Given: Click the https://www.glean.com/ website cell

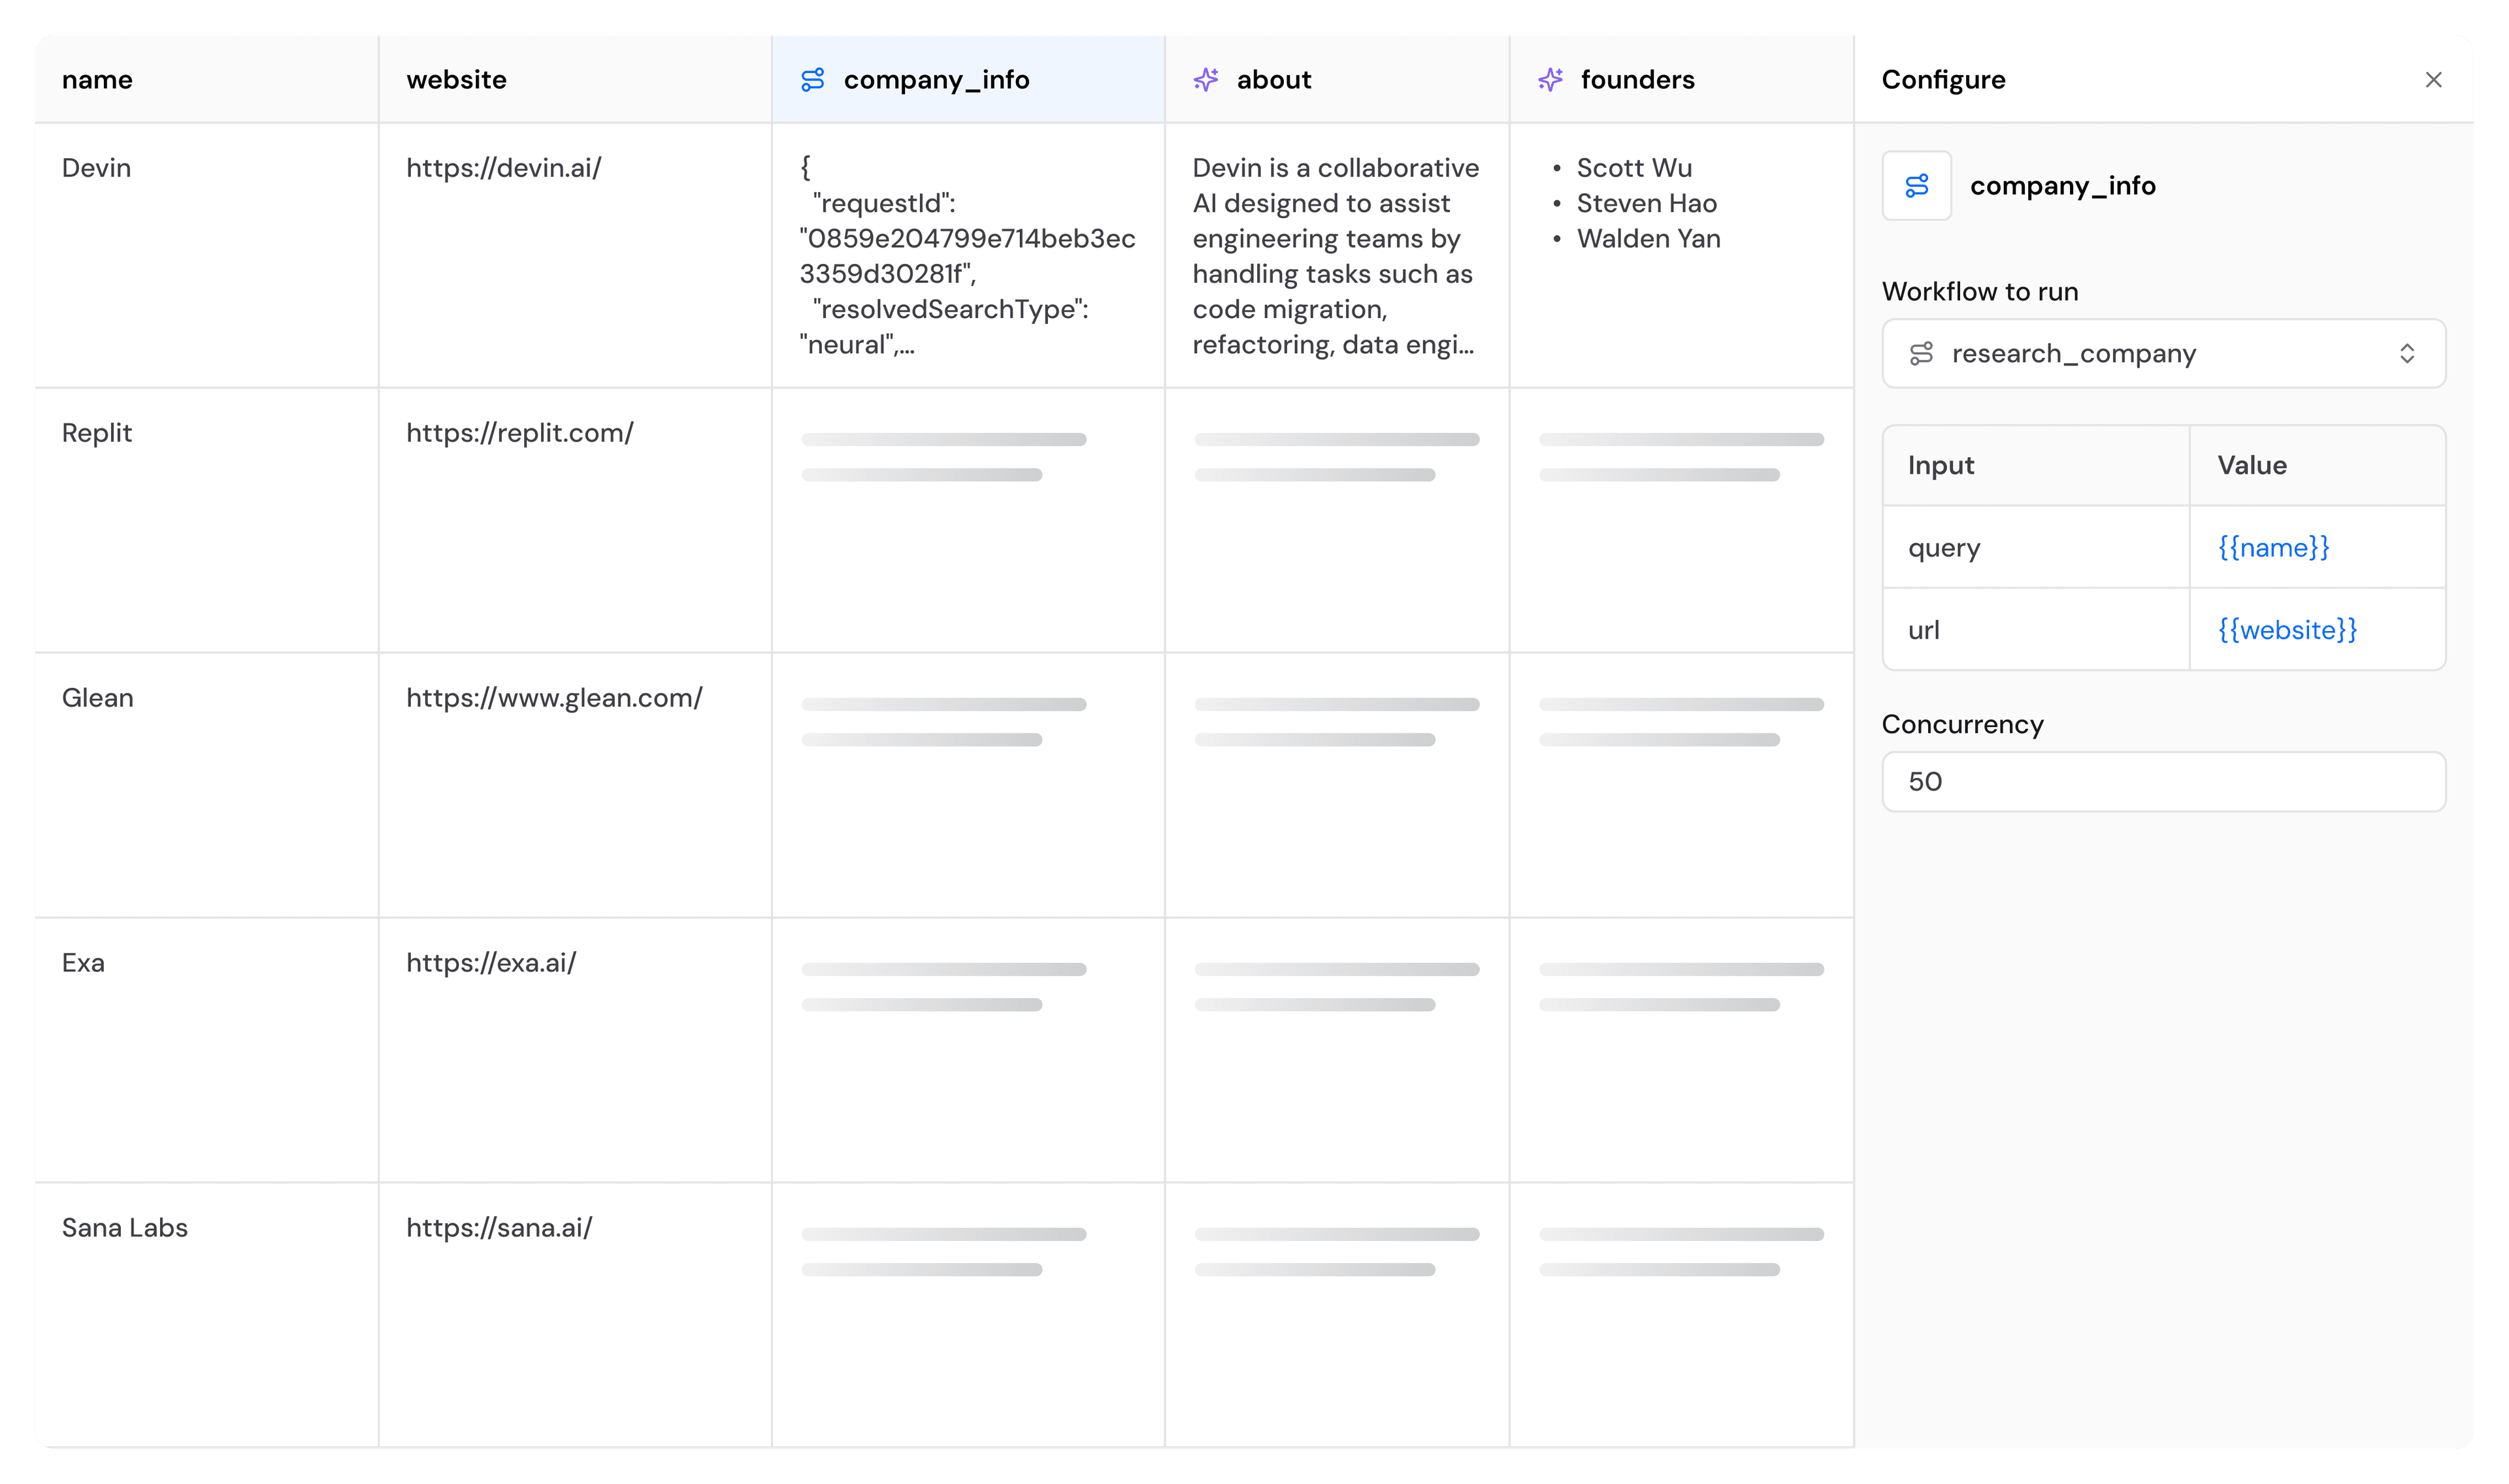Looking at the screenshot, I should [x=575, y=786].
